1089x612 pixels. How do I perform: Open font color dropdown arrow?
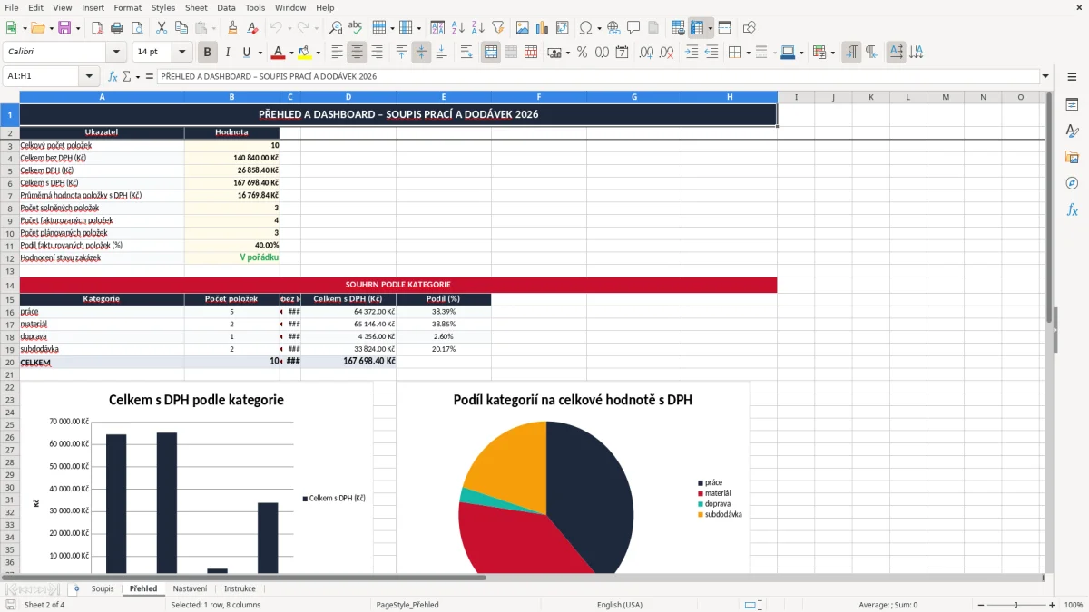pos(291,53)
